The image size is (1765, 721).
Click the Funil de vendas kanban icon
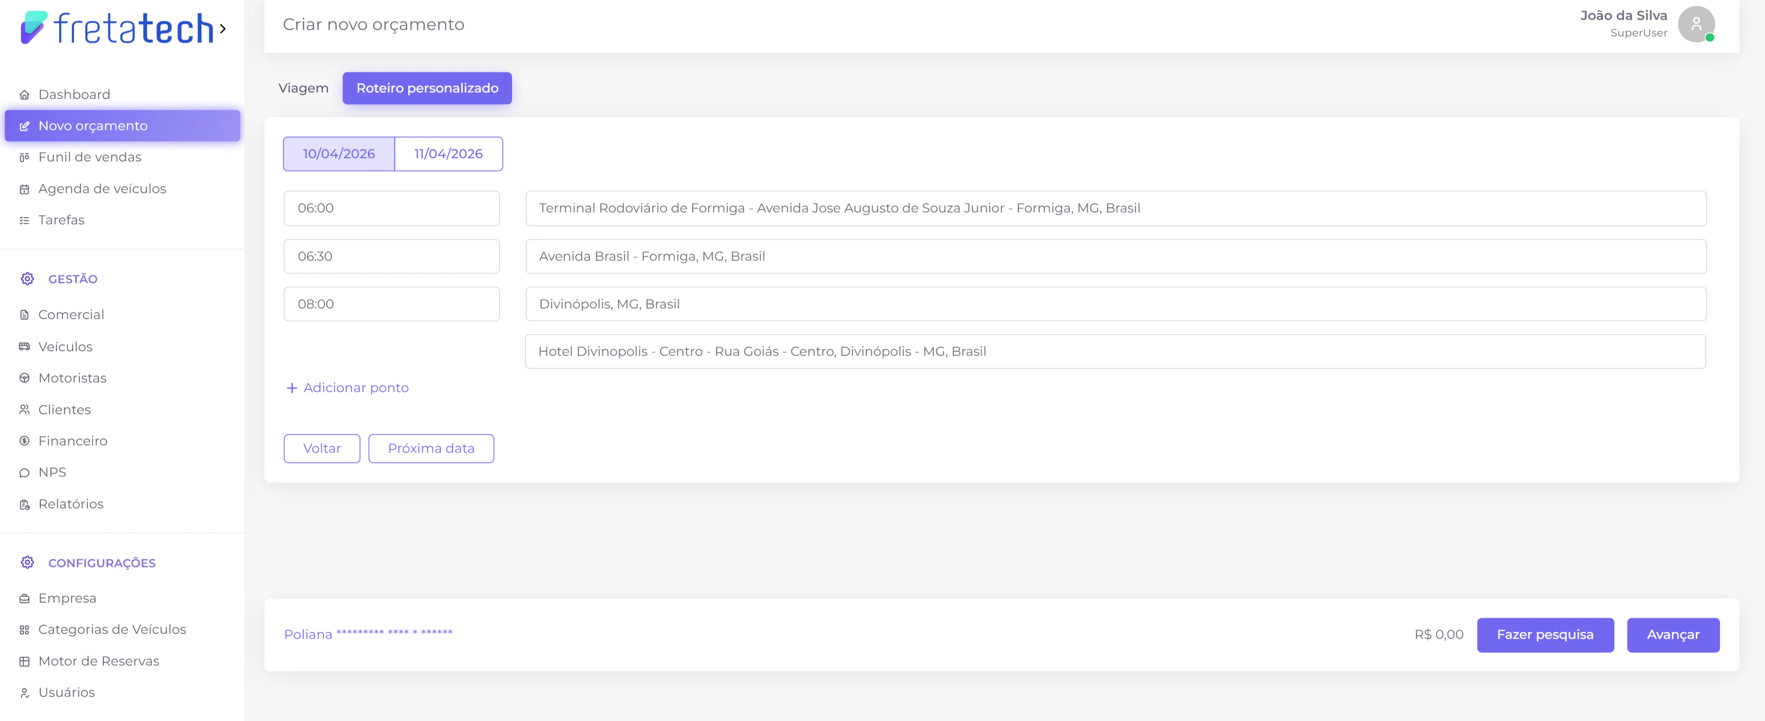tap(25, 158)
